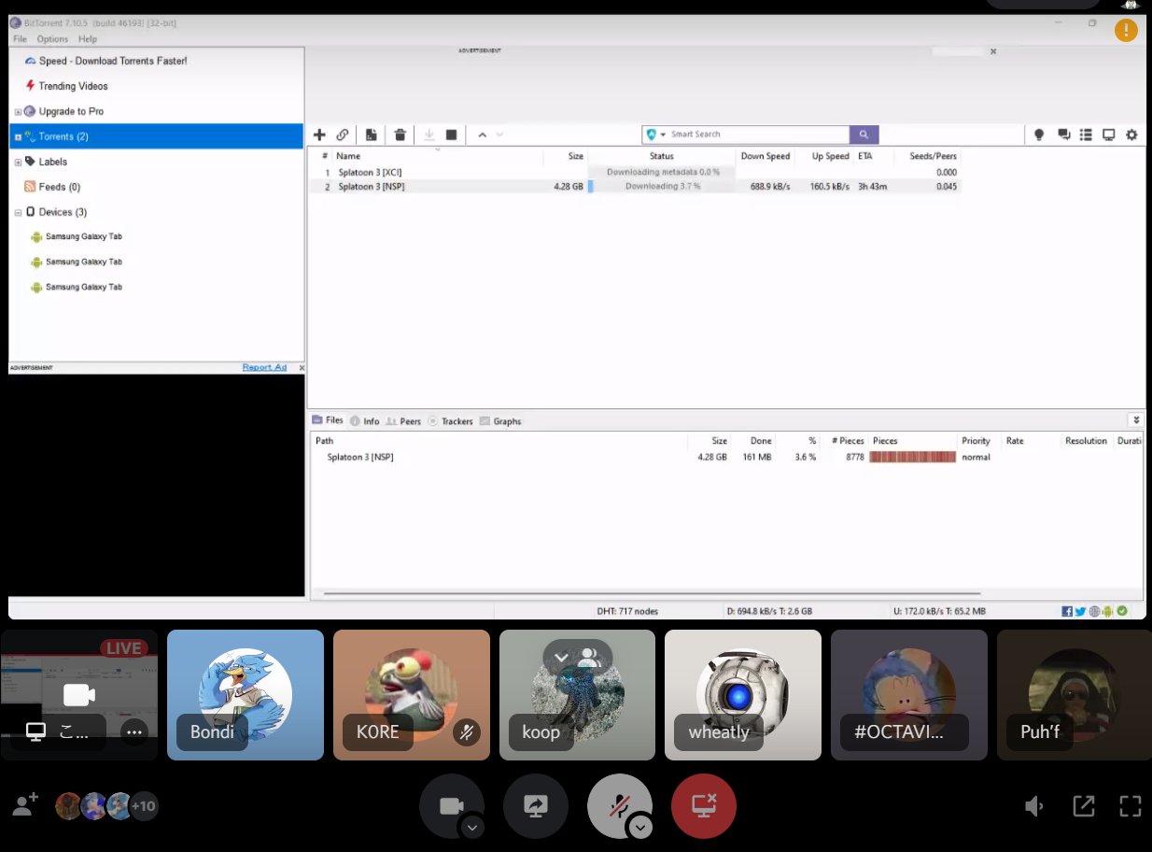The width and height of the screenshot is (1152, 852).
Task: Click the purple search magnifier button
Action: pos(864,135)
